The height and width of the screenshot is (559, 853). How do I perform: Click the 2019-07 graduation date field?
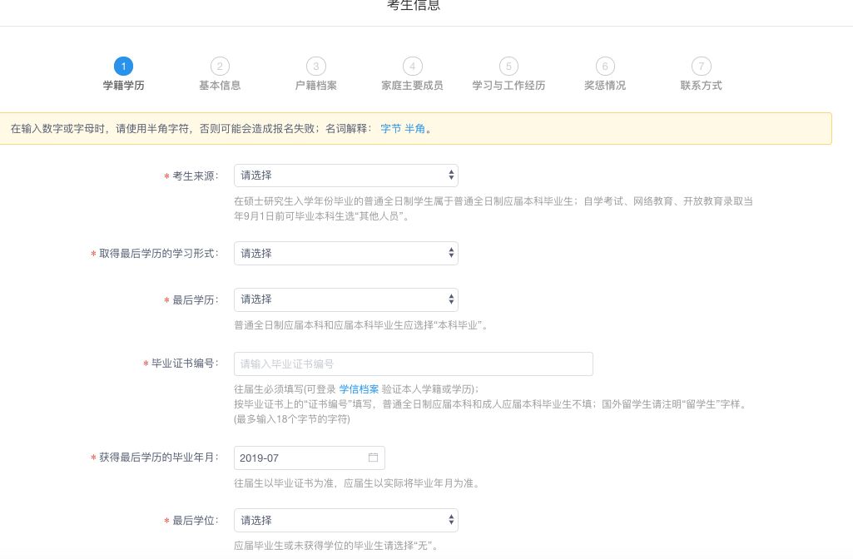pos(300,458)
